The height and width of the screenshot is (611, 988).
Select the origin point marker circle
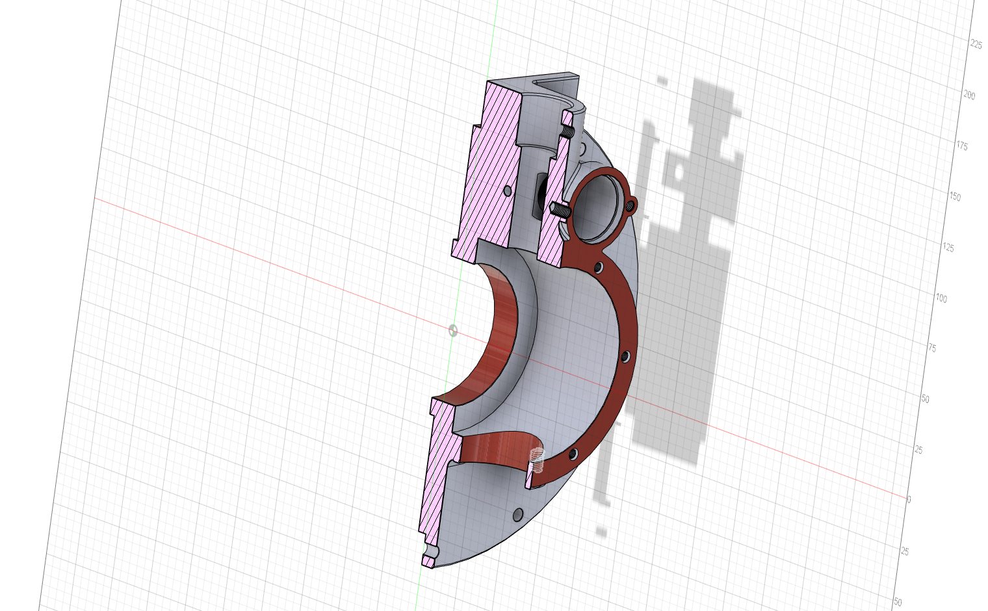point(453,331)
